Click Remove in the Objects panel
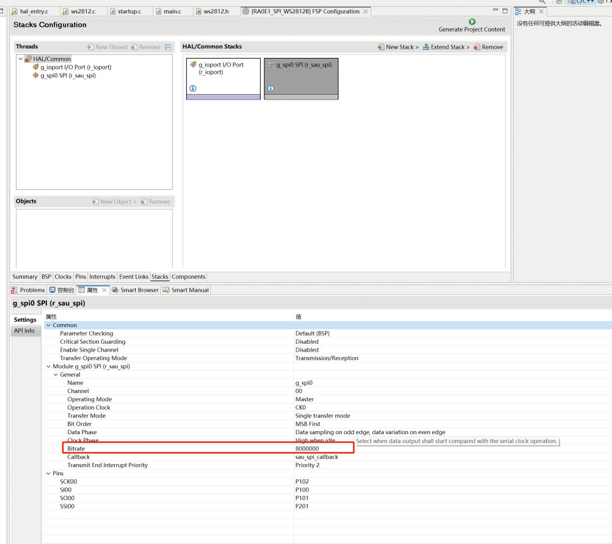Image resolution: width=612 pixels, height=544 pixels. point(155,201)
